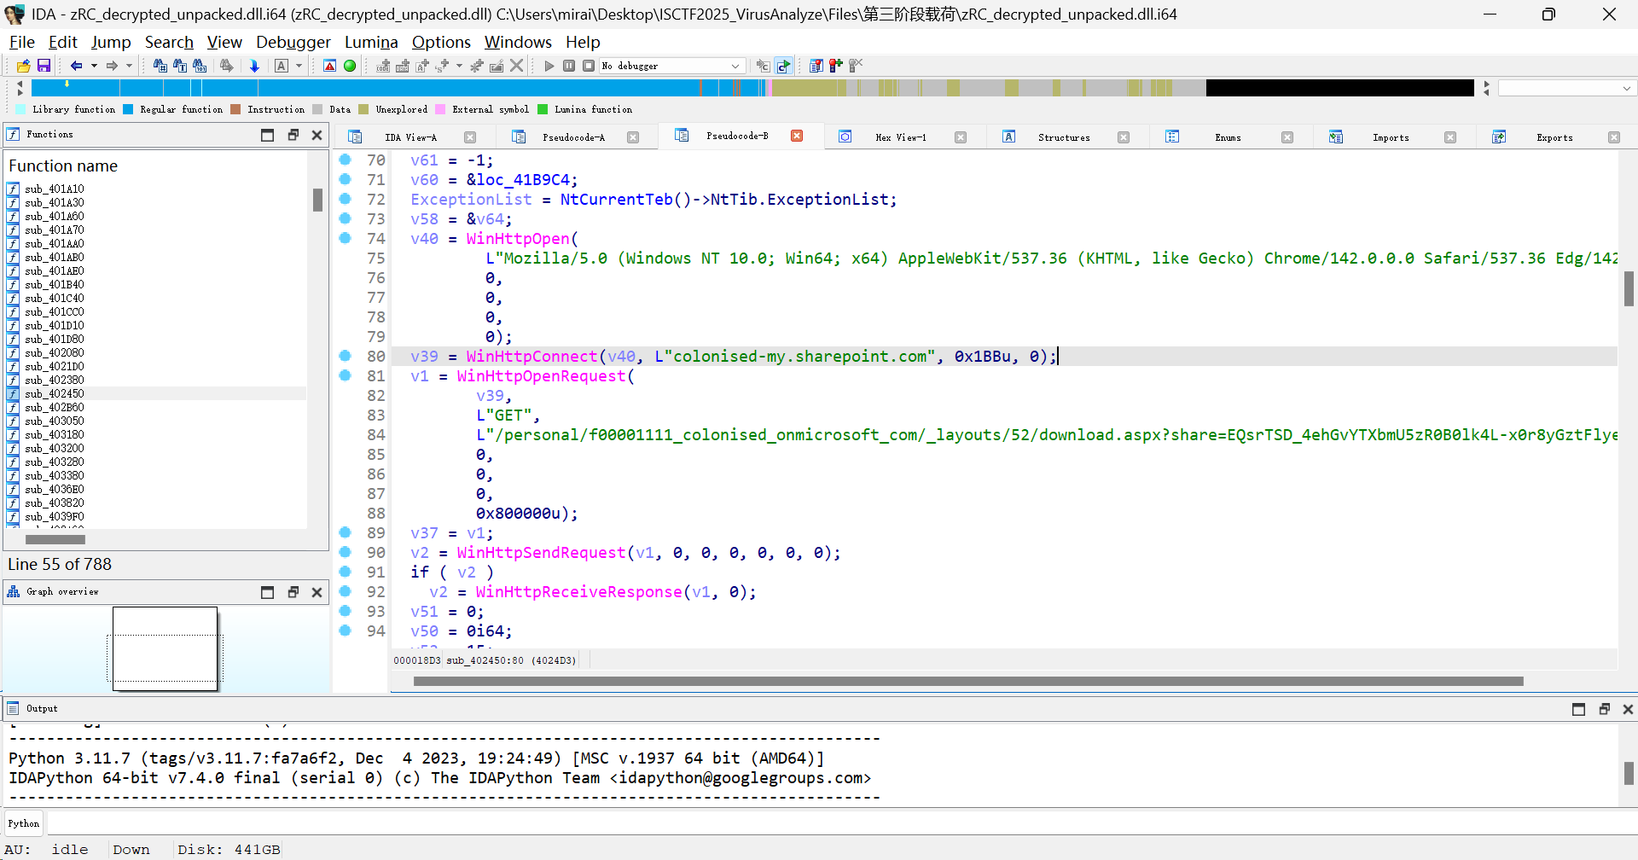
Task: Click the red warning triangle icon
Action: (x=329, y=66)
